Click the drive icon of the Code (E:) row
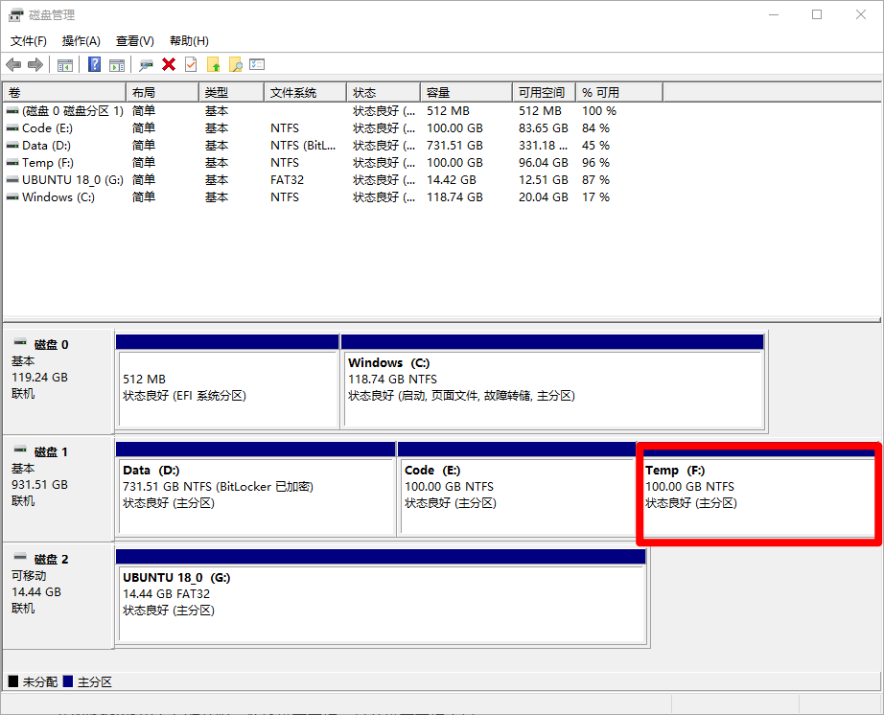This screenshot has height=715, width=884. [12, 128]
